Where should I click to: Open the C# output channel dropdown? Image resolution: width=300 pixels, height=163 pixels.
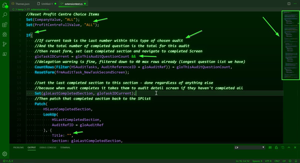[249, 148]
